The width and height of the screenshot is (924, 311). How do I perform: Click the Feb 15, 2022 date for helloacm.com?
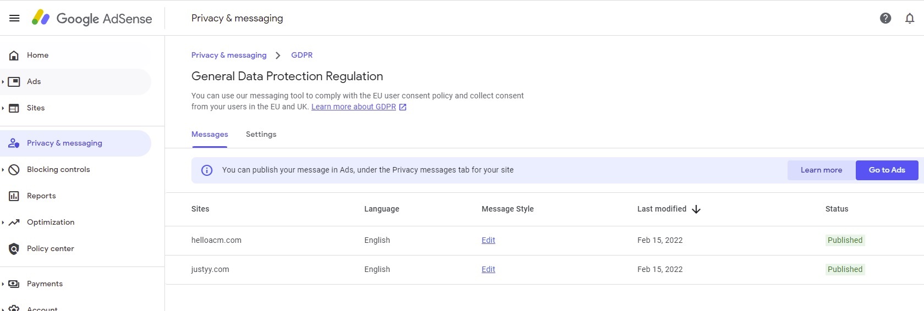(660, 240)
